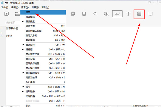Uncheck 行标记 option

click(43, 49)
